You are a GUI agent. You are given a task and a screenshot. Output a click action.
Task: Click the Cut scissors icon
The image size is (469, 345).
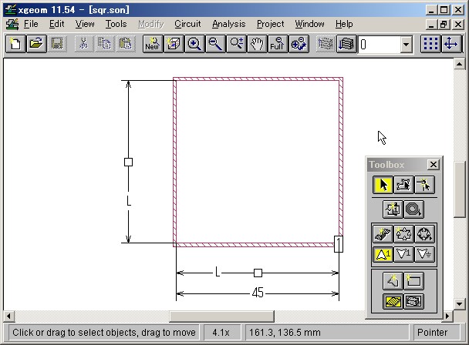84,44
